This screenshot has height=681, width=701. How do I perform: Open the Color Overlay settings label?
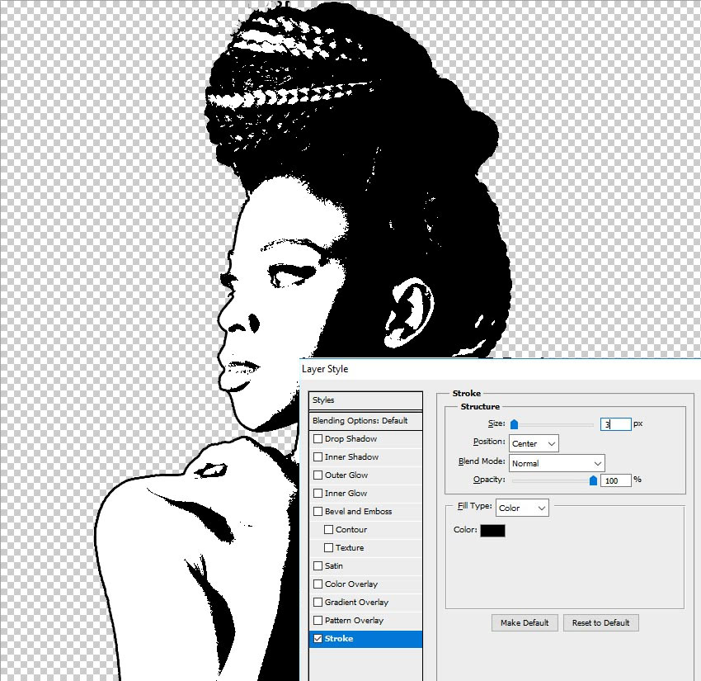pyautogui.click(x=351, y=584)
